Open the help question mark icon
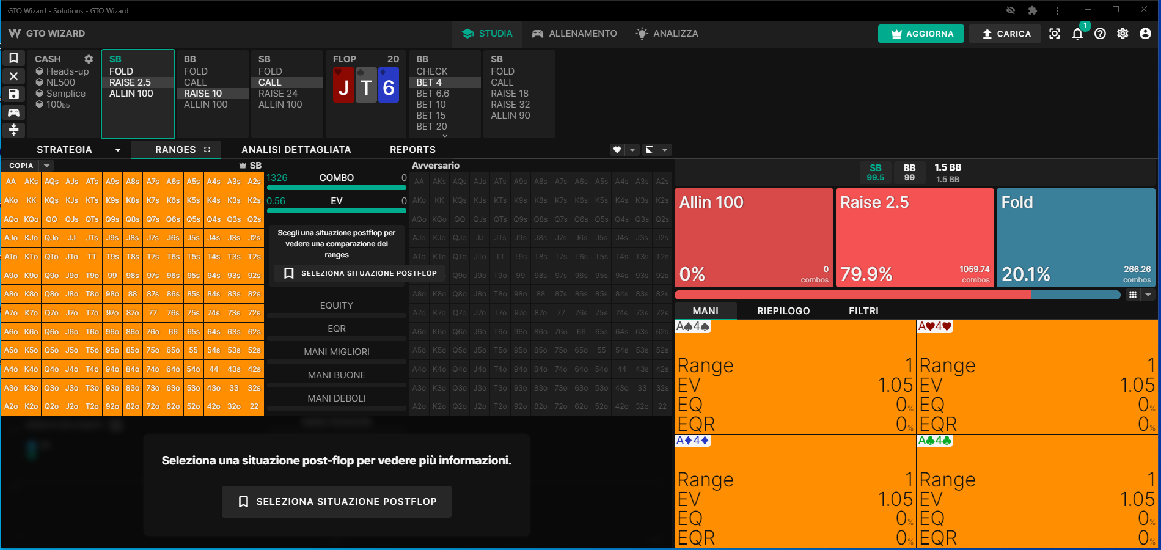Image resolution: width=1161 pixels, height=550 pixels. pyautogui.click(x=1100, y=34)
